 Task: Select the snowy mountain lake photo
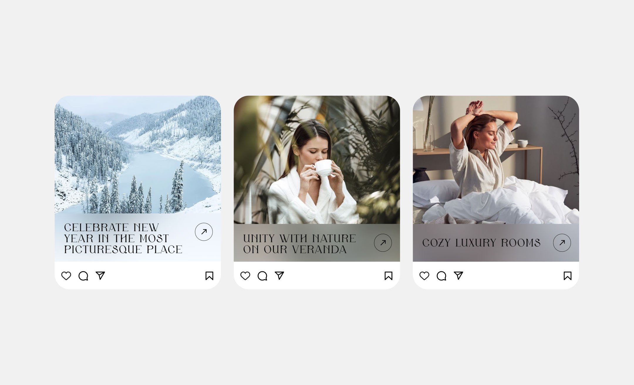[138, 154]
